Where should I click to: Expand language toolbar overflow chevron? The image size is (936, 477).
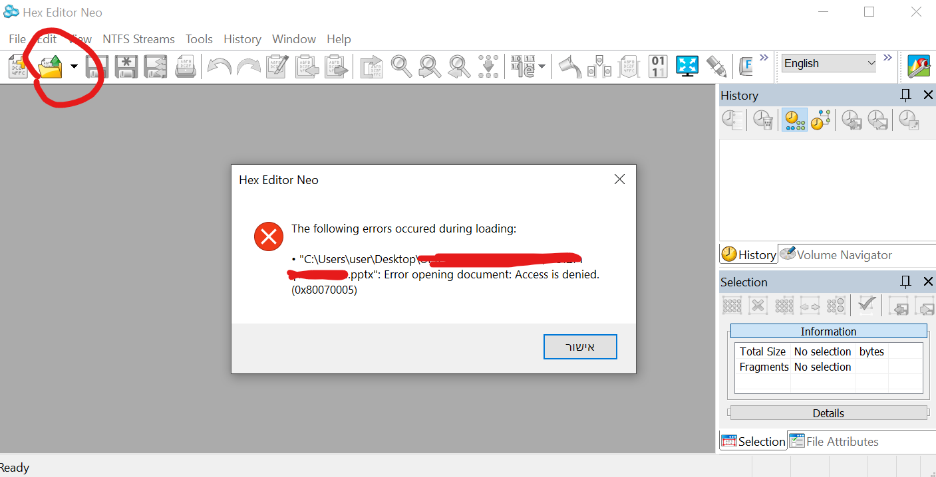tap(887, 58)
